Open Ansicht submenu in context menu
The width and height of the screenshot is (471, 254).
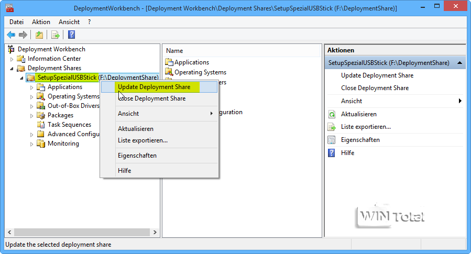[159, 114]
